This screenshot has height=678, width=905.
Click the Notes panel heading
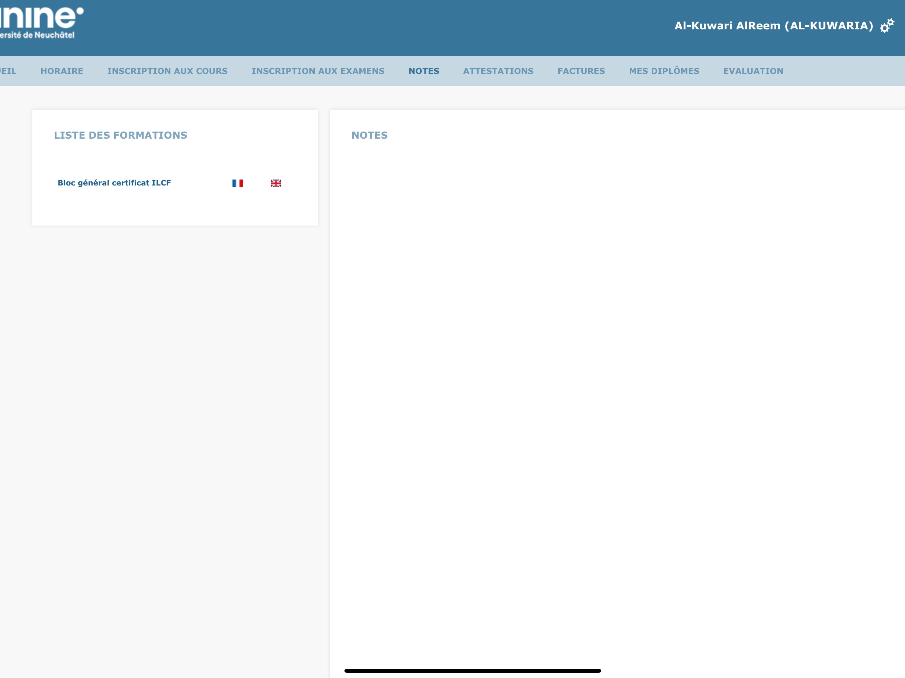[x=369, y=135]
